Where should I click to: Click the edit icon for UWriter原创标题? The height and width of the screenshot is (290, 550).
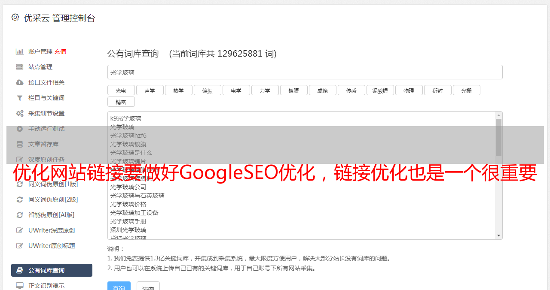pos(20,246)
